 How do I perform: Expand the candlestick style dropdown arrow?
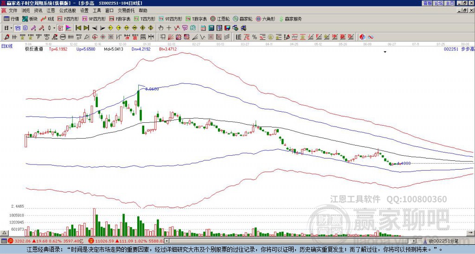coord(54,28)
